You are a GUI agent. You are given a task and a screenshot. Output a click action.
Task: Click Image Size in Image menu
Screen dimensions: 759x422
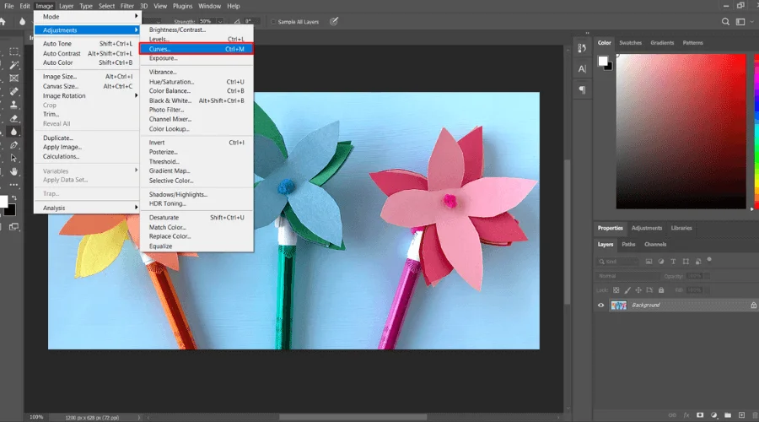(x=87, y=77)
